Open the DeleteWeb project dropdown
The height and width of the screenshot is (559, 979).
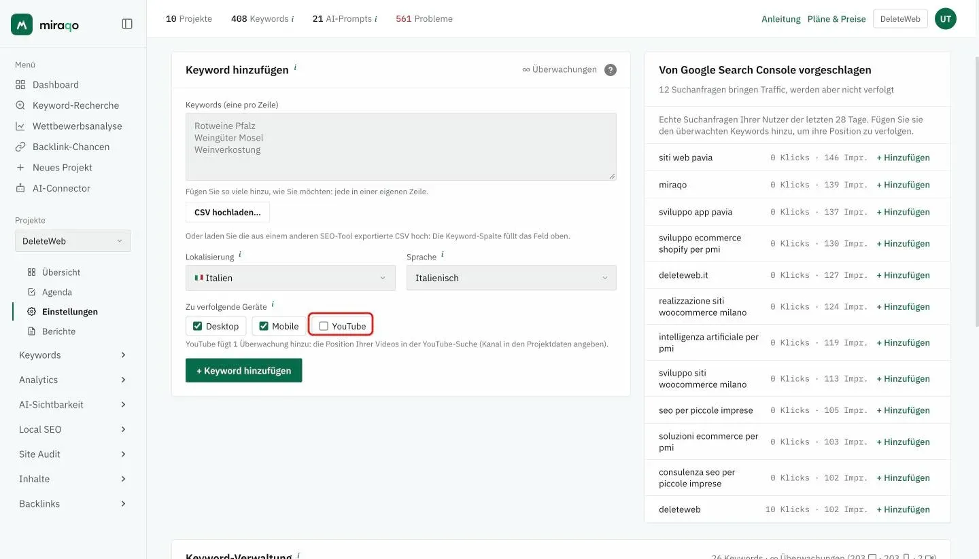tap(73, 241)
